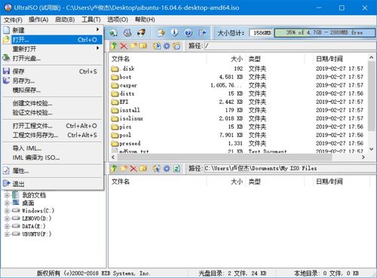Click the green up-arrow icon in the local pane toolbar
377x278 pixels.
[114, 168]
